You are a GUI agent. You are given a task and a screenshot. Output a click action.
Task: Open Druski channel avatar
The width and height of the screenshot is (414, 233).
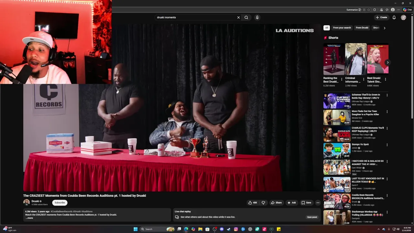pyautogui.click(x=27, y=203)
